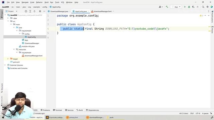Open the App run configuration dropdown
The width and height of the screenshot is (214, 120).
[176, 7]
